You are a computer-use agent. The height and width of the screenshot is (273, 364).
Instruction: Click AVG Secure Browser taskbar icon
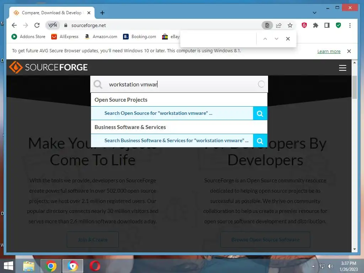click(73, 266)
